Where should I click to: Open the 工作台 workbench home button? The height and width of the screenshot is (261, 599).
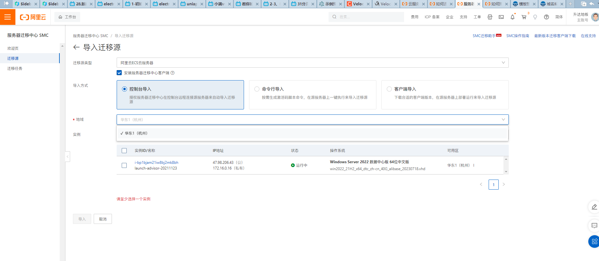[x=67, y=17]
